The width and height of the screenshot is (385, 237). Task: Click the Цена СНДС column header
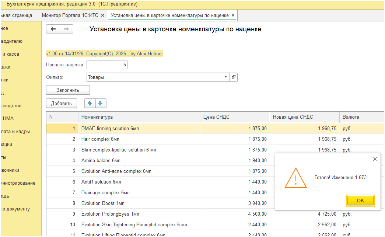pos(216,117)
